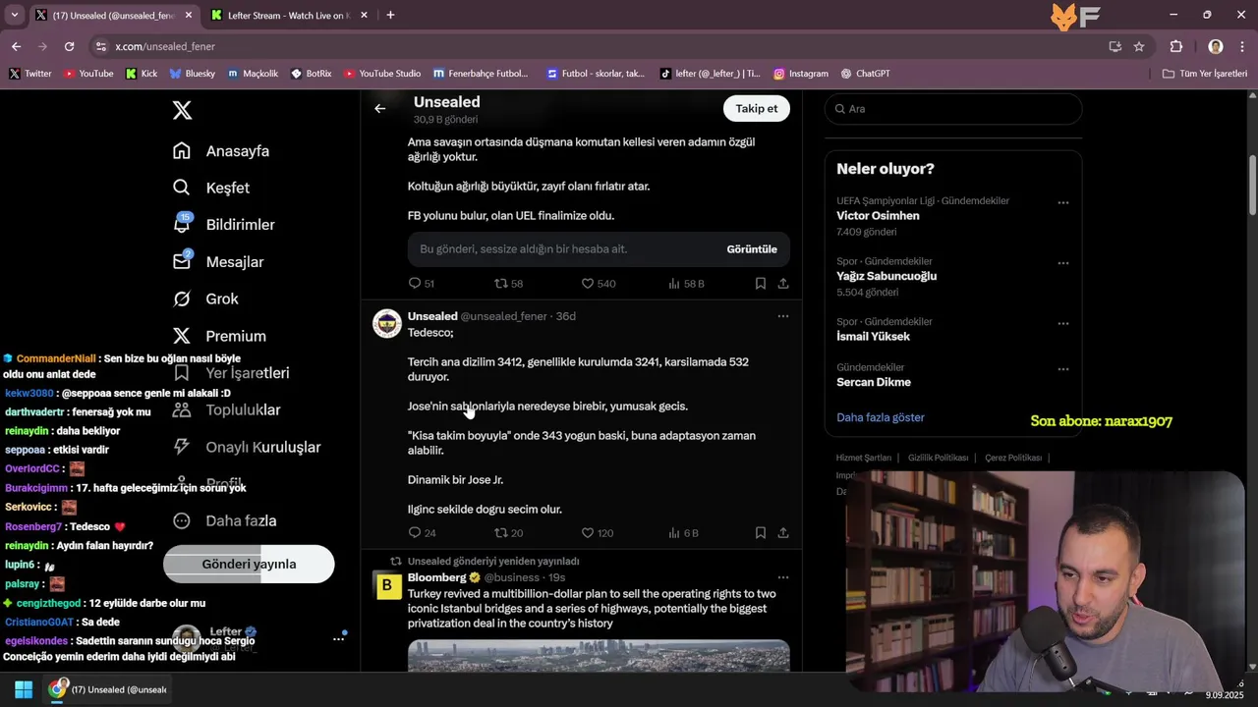The width and height of the screenshot is (1258, 707).
Task: Select the Unsealed X tab
Action: pyautogui.click(x=114, y=15)
